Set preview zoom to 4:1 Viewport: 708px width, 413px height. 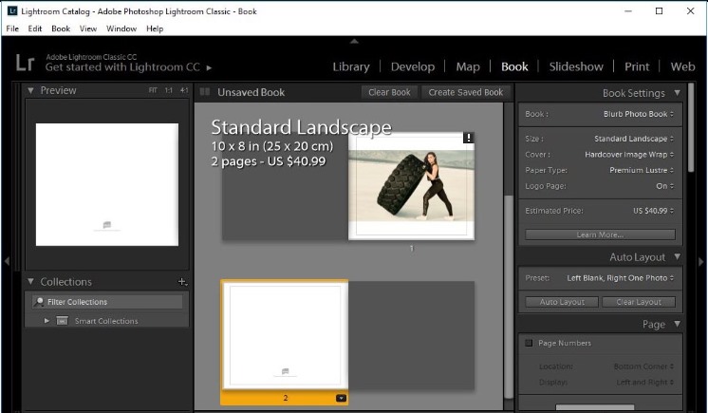click(x=184, y=90)
